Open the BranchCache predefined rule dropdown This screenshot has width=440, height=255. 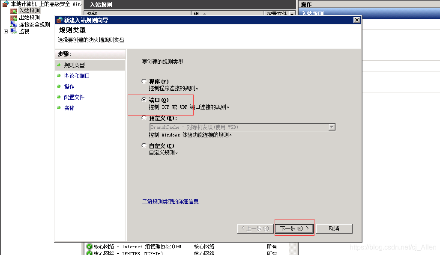point(332,127)
